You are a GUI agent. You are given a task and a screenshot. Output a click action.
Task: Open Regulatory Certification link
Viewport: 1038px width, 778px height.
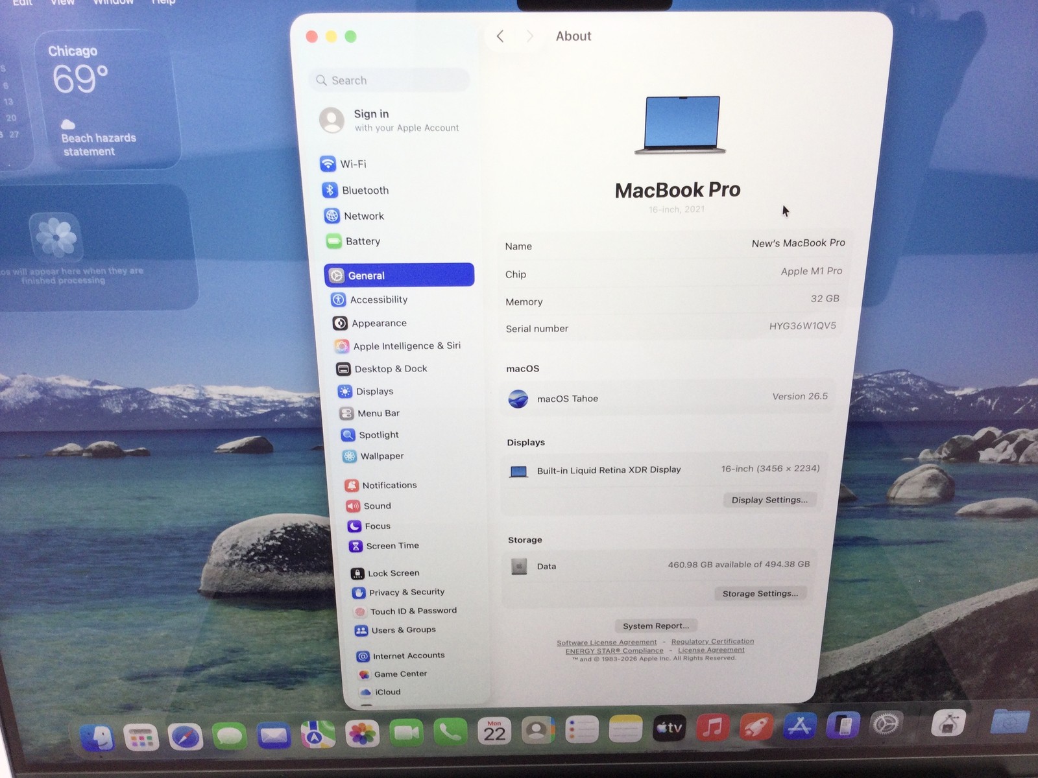712,641
